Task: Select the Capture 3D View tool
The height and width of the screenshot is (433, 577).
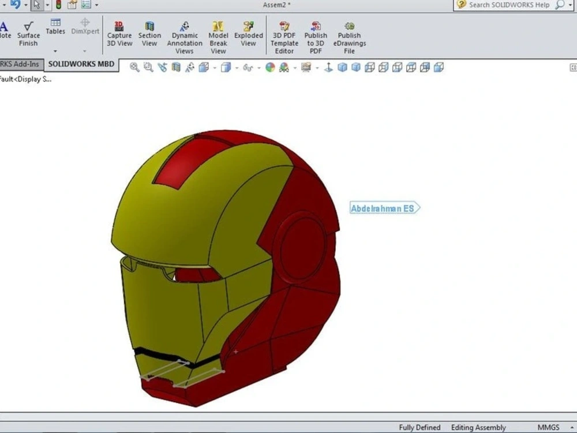Action: click(x=119, y=35)
